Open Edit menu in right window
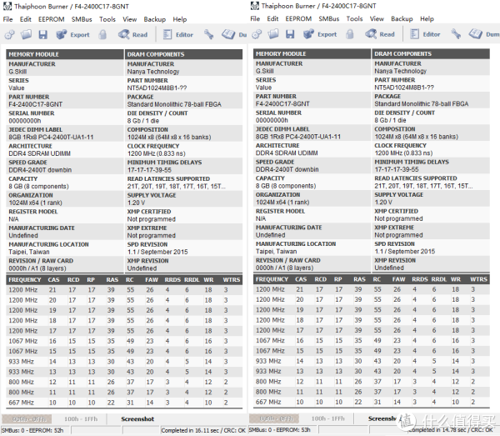This screenshot has height=436, width=500. 272,19
